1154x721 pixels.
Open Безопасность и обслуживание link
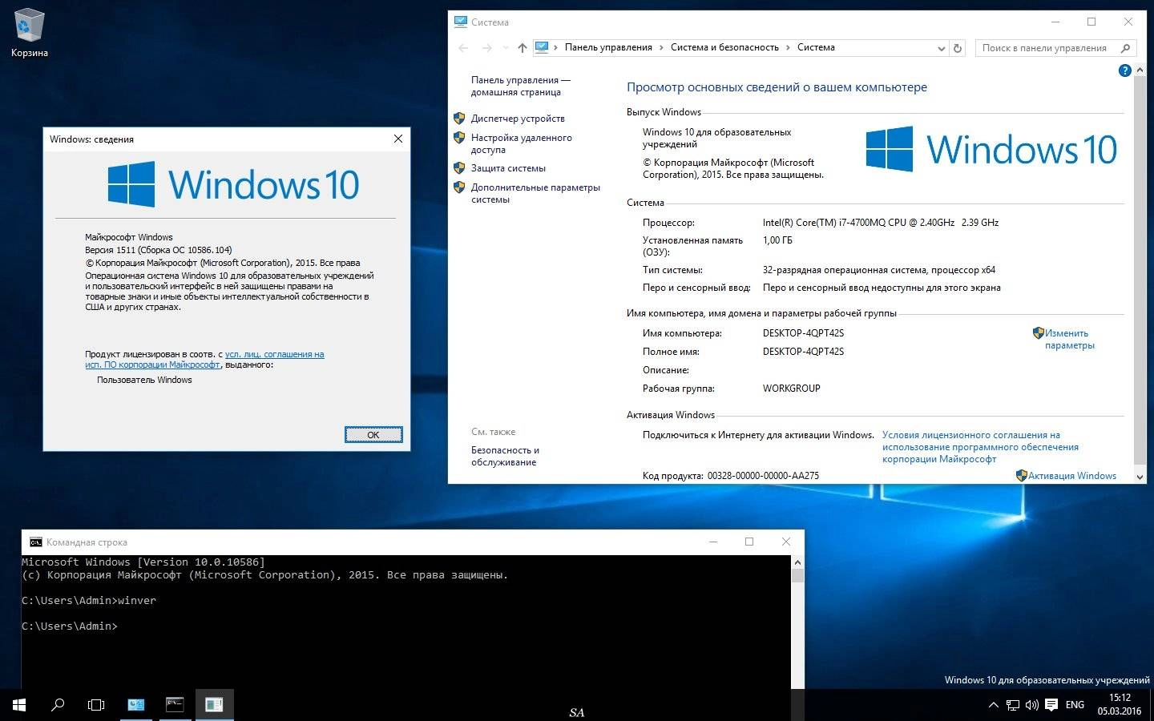(x=505, y=456)
